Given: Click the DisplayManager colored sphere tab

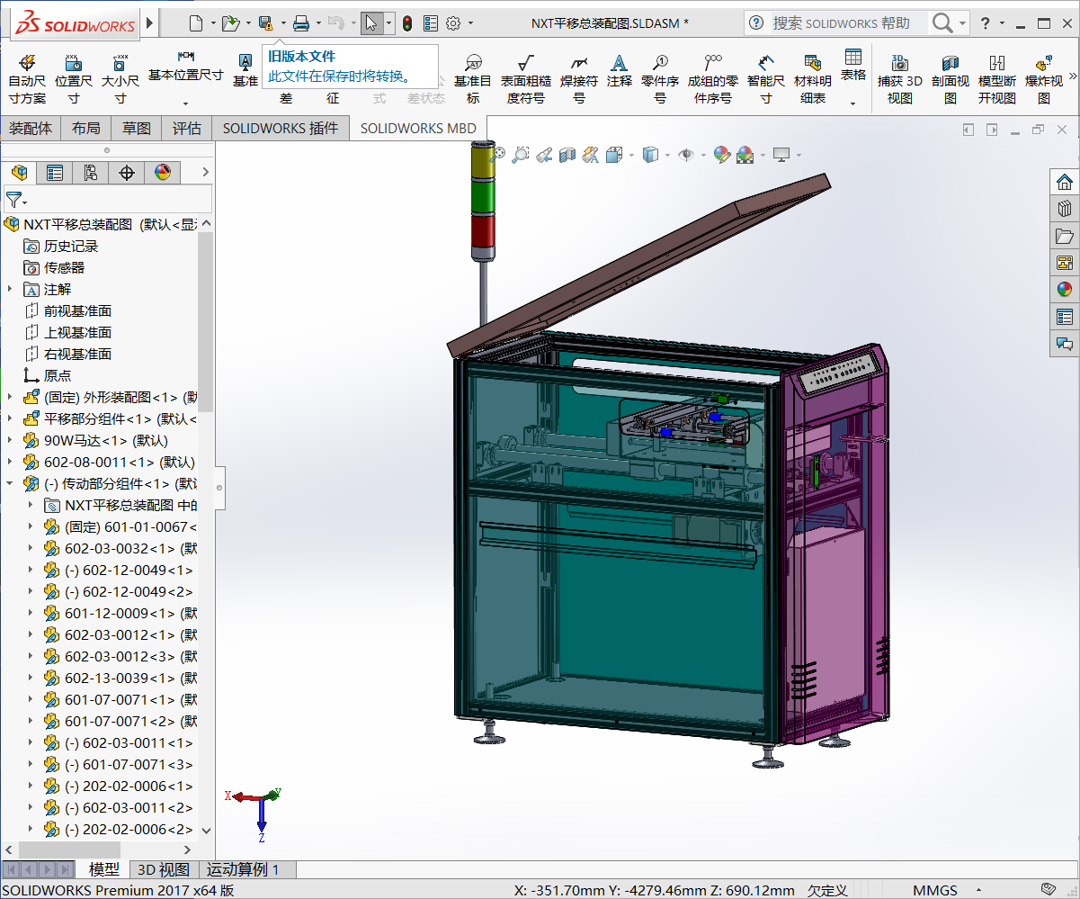Looking at the screenshot, I should [x=164, y=172].
